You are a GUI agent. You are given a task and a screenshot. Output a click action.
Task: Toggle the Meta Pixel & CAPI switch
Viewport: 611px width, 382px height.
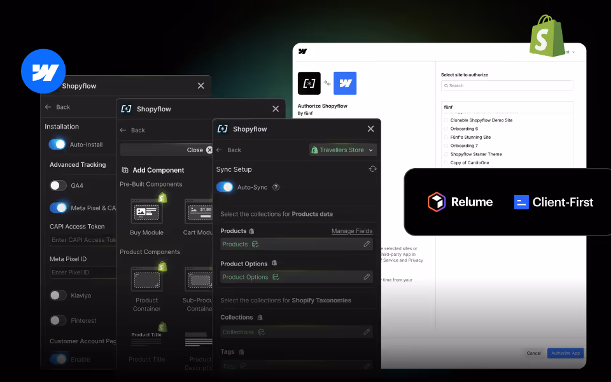(58, 208)
